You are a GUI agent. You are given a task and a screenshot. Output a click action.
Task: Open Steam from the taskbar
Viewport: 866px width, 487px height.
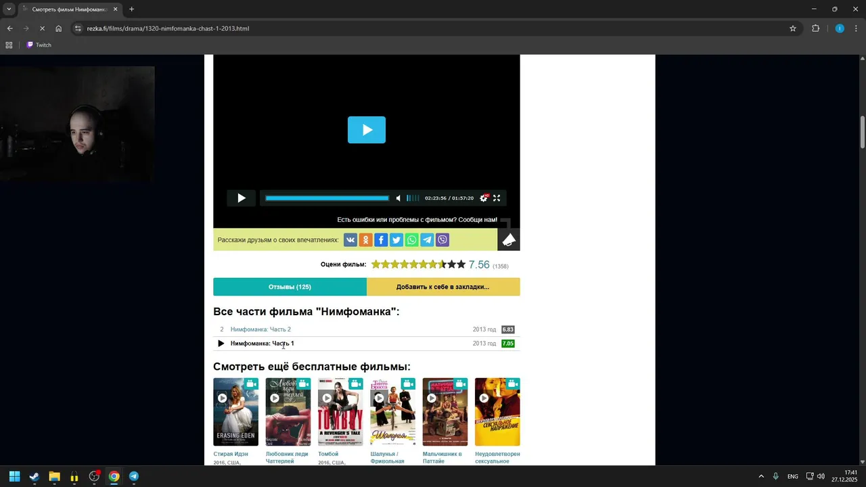35,476
